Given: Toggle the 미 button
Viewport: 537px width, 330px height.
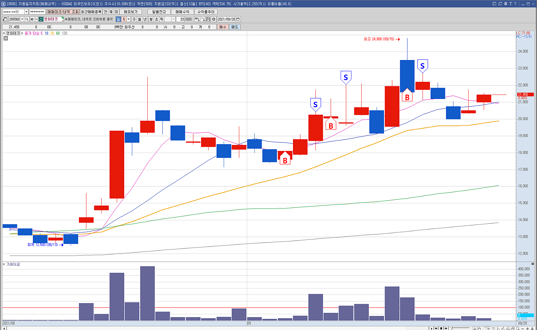Looking at the screenshot, I should pyautogui.click(x=116, y=12).
